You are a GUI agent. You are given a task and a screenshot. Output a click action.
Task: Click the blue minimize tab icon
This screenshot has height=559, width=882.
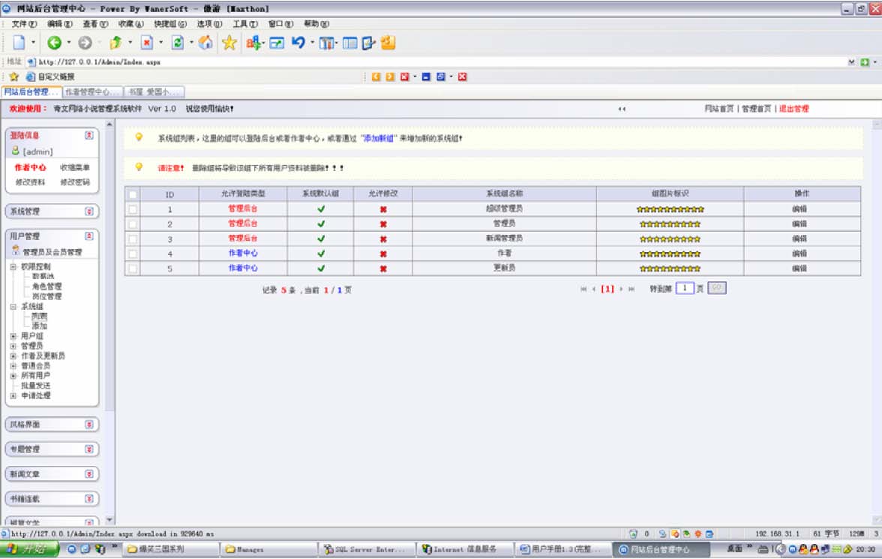coord(426,77)
